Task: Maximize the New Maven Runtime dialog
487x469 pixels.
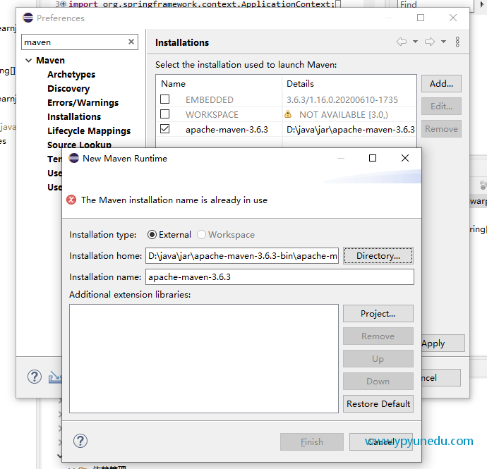Action: click(373, 158)
